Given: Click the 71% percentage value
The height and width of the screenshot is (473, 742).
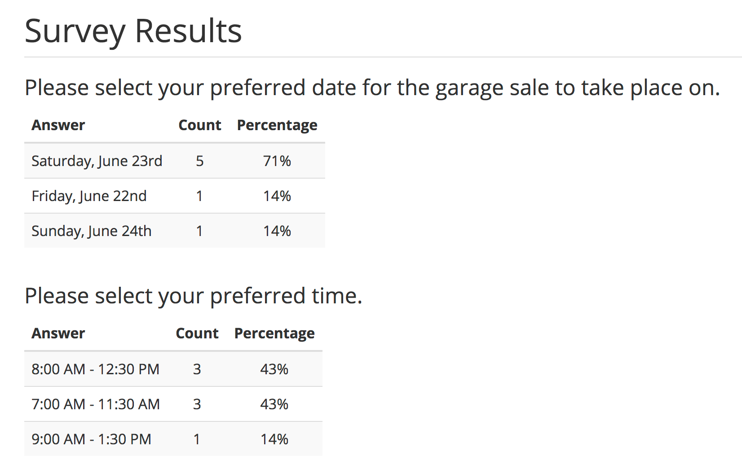Looking at the screenshot, I should tap(277, 161).
